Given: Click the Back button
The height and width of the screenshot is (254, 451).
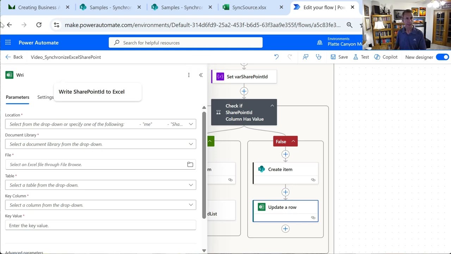Looking at the screenshot, I should (x=14, y=57).
